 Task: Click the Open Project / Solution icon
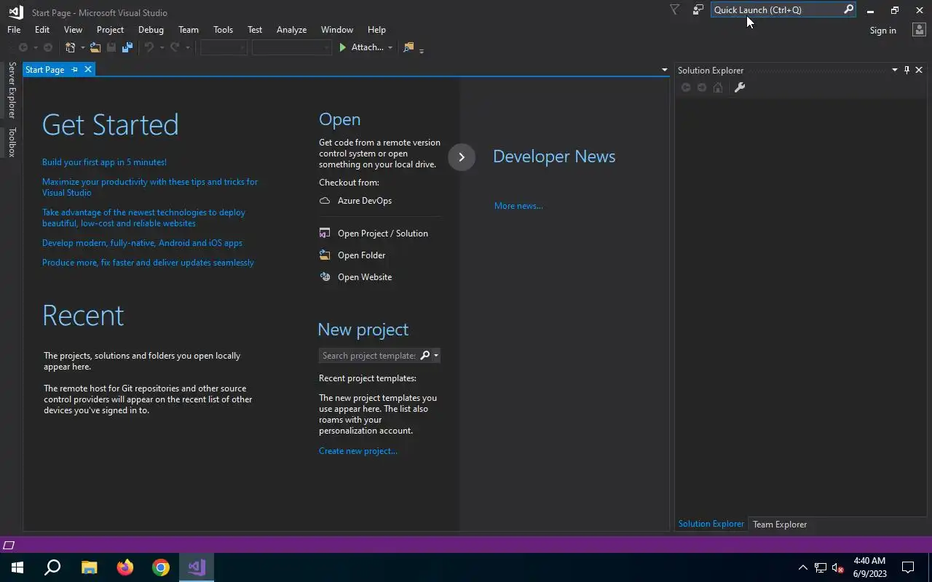pos(325,234)
